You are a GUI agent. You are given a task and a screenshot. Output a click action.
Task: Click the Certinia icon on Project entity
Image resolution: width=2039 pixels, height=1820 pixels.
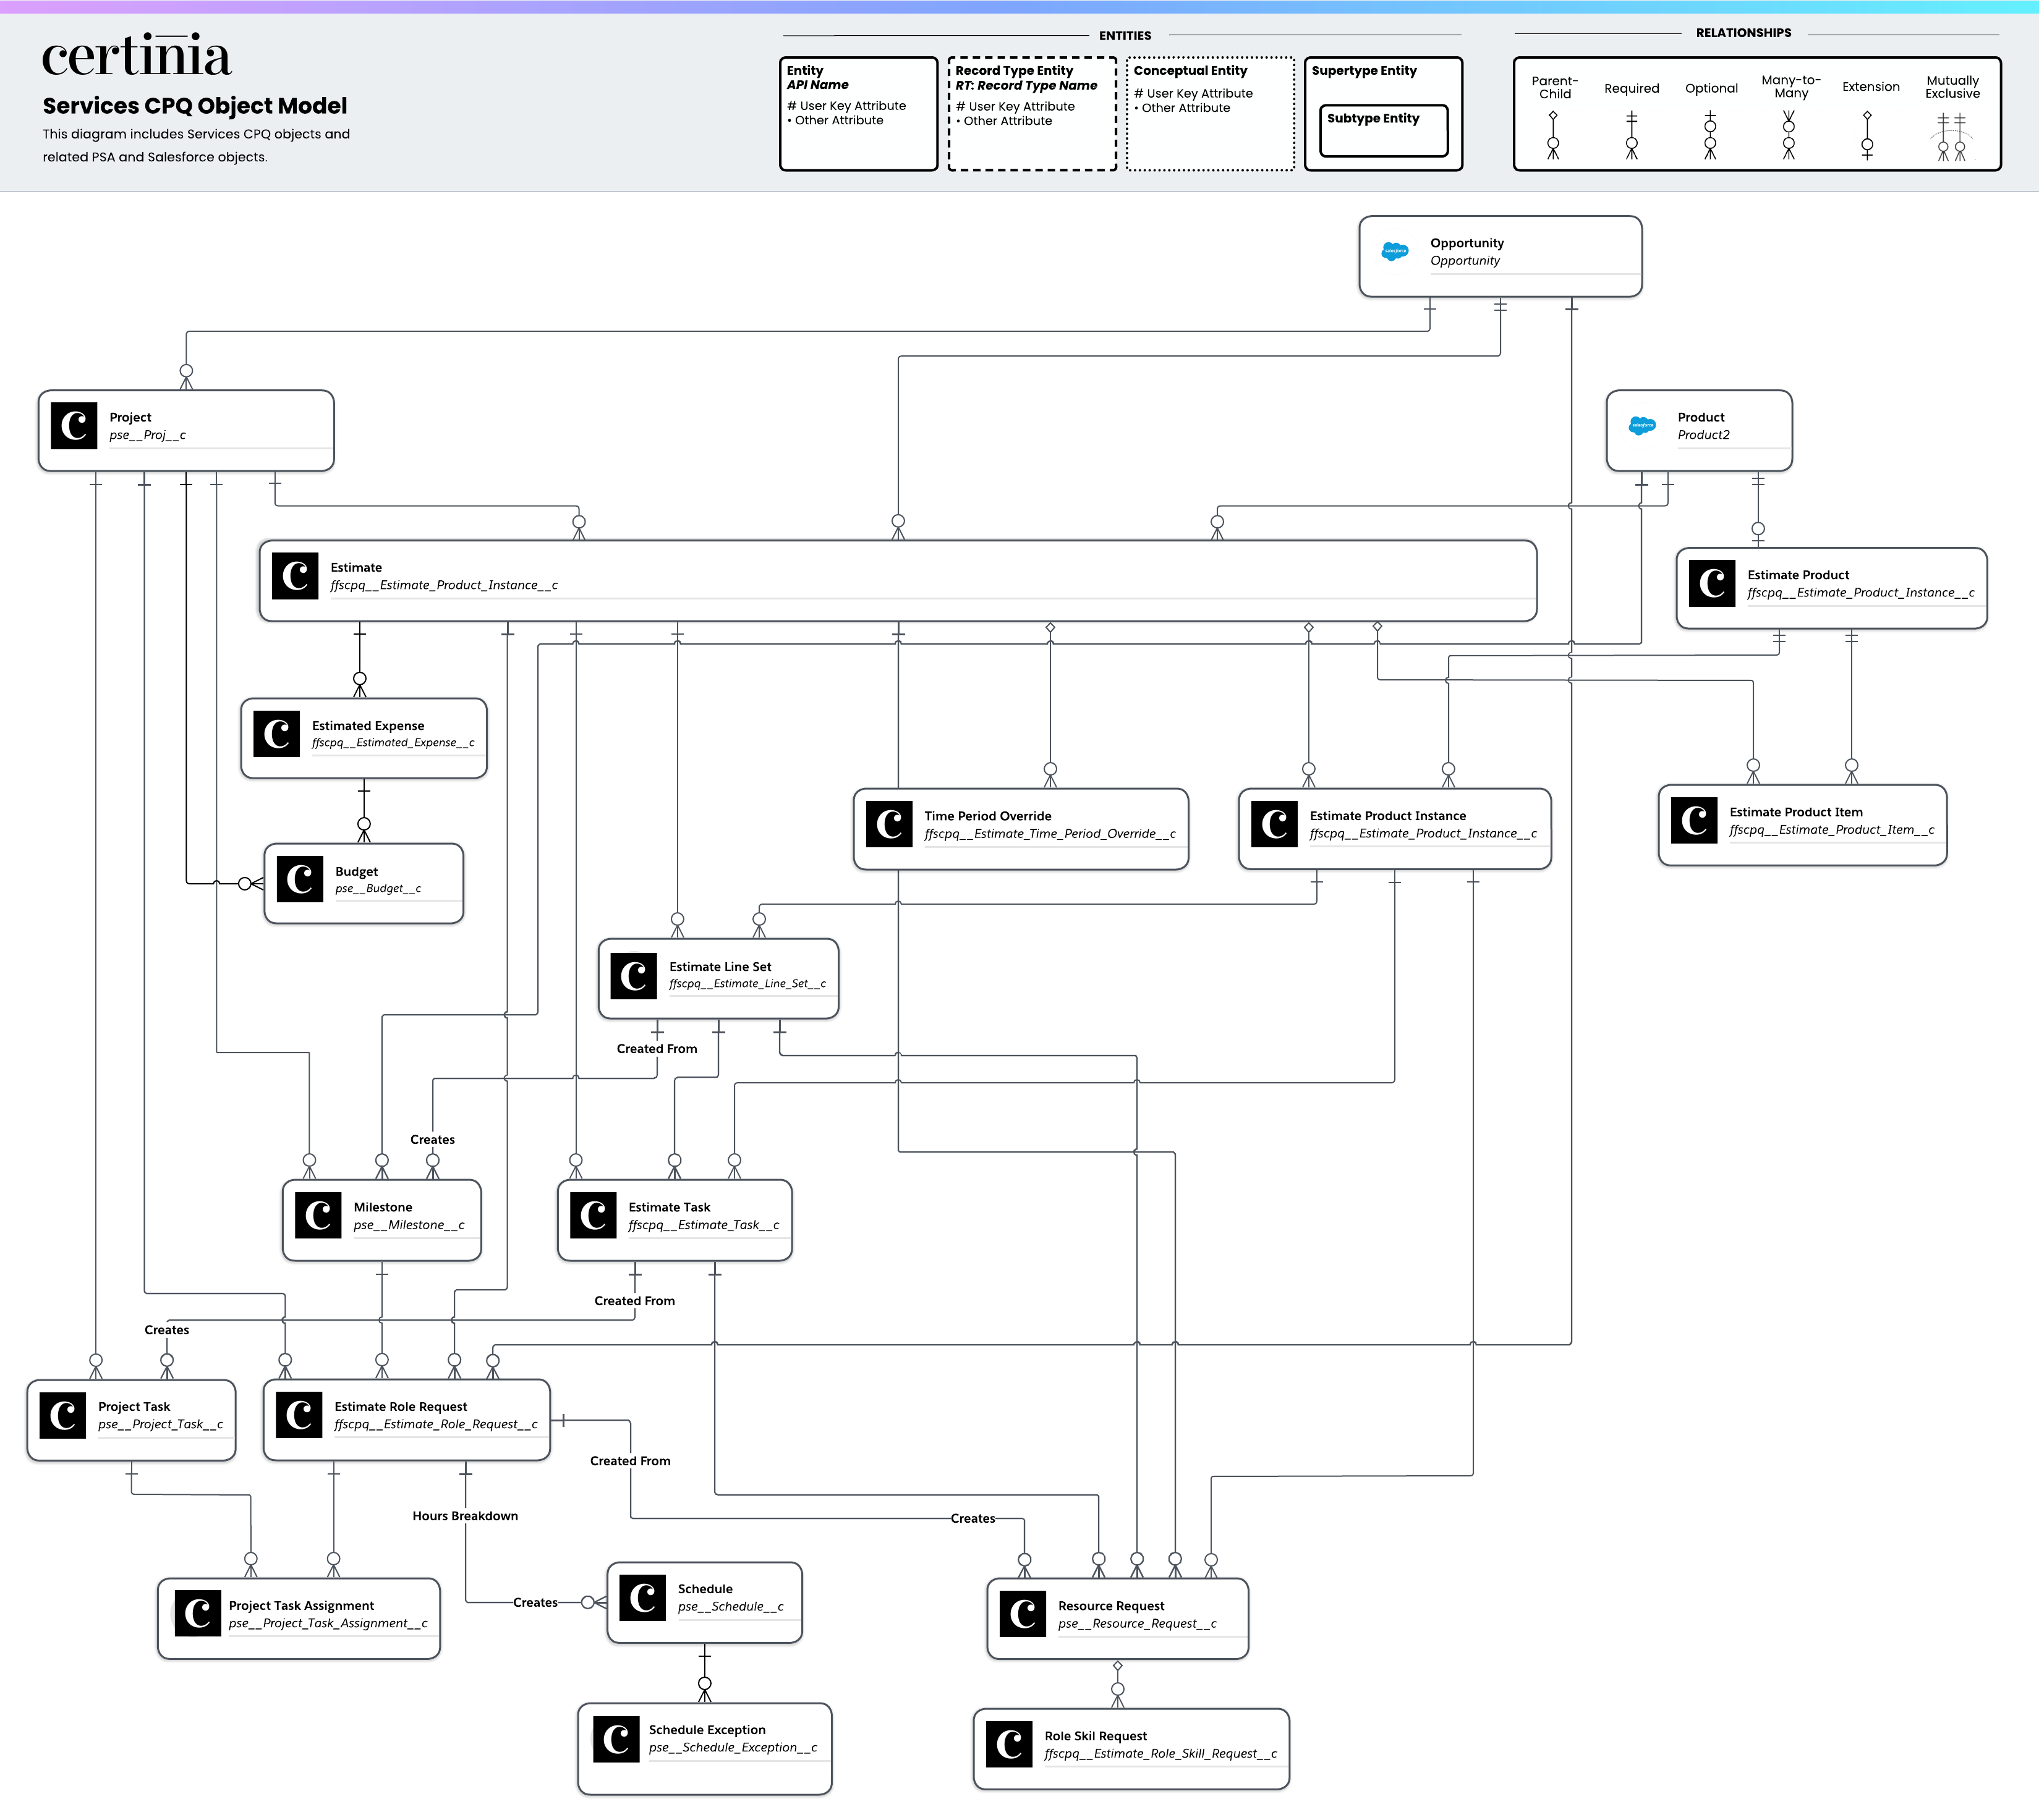[x=74, y=426]
